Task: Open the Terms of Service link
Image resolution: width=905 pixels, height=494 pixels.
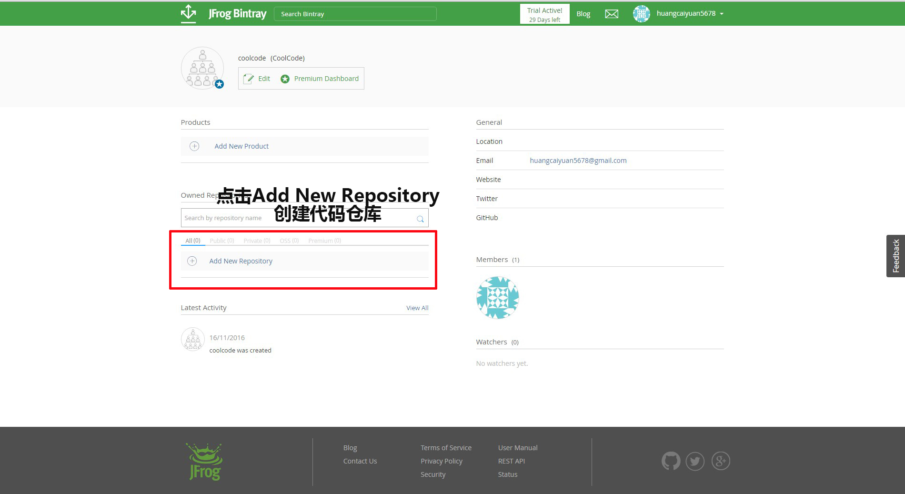Action: click(x=446, y=448)
